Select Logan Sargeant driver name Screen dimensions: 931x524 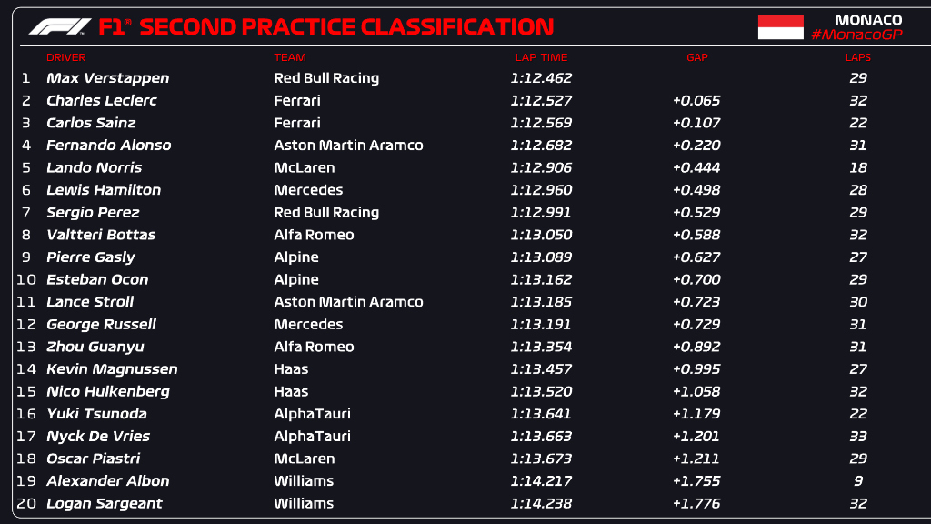(104, 503)
